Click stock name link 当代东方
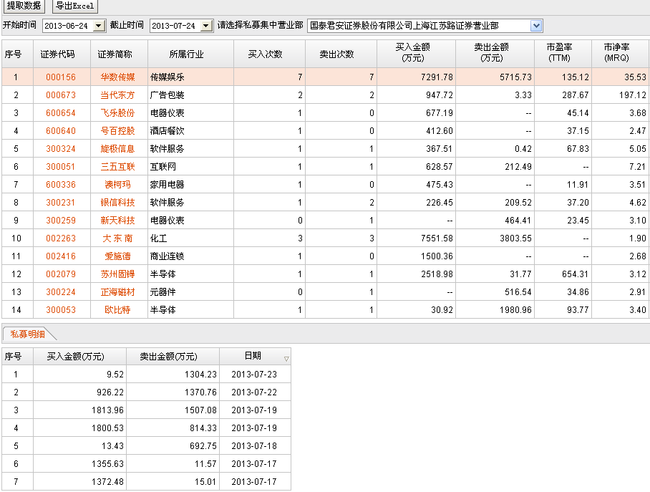Image resolution: width=650 pixels, height=492 pixels. pos(117,95)
